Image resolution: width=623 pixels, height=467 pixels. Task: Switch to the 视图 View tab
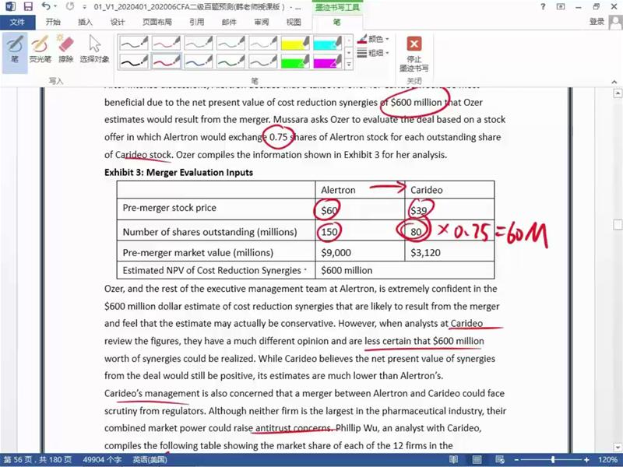[294, 22]
